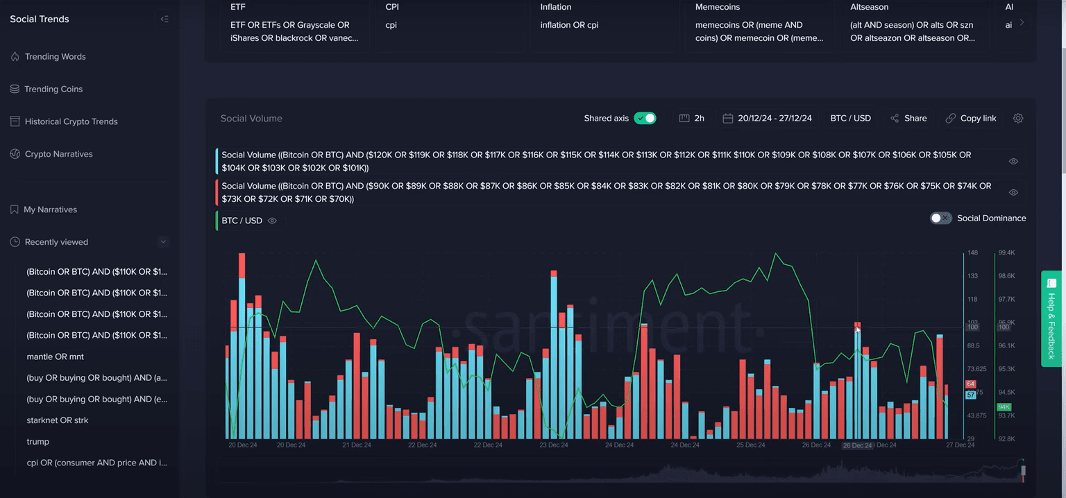Open Help & Feedback side tab
The width and height of the screenshot is (1066, 498).
(x=1051, y=318)
